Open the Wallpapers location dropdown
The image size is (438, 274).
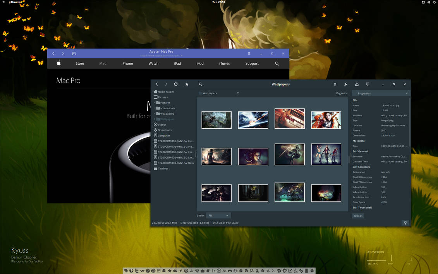219,93
